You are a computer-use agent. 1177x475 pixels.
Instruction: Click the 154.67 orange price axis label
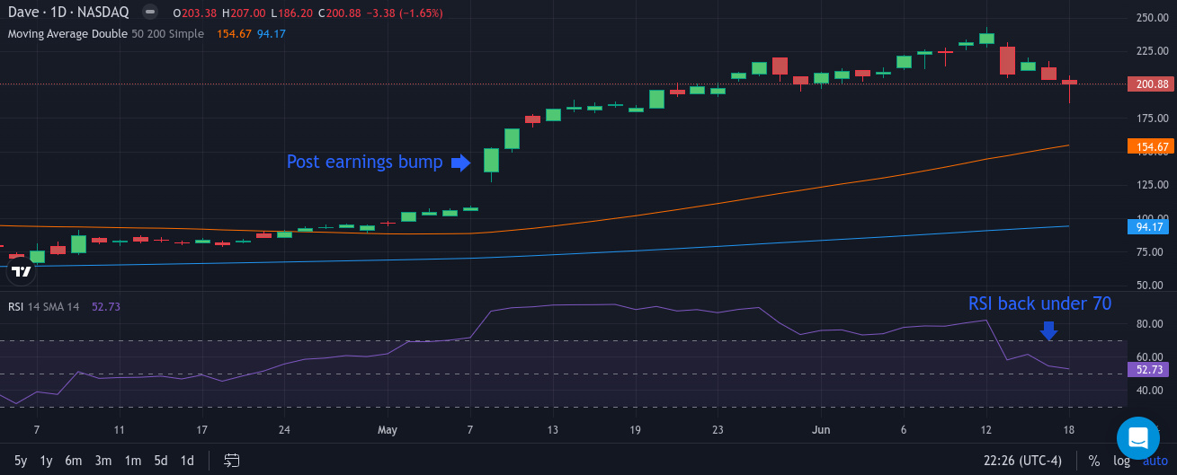point(1151,146)
